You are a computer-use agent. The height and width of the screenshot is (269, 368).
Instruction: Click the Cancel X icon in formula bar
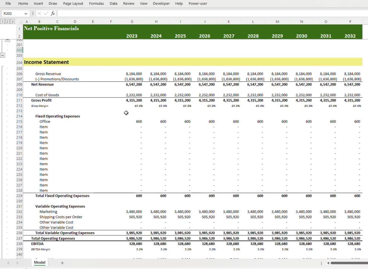tap(39, 13)
